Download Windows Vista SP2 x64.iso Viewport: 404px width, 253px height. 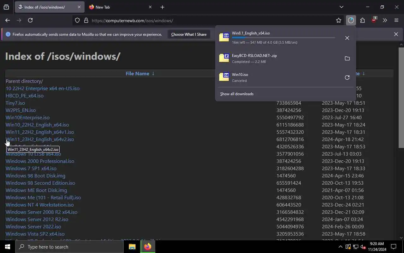35,234
